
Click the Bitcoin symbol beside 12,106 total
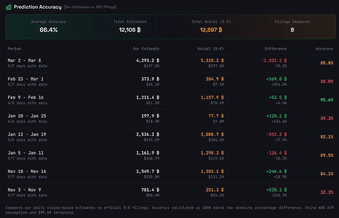pos(139,30)
